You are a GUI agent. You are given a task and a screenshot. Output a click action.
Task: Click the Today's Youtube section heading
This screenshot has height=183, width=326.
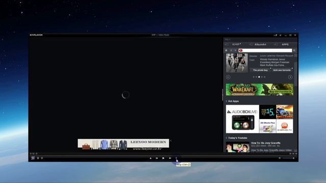click(237, 138)
